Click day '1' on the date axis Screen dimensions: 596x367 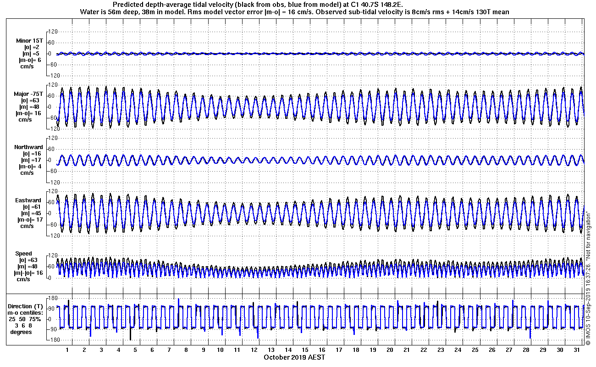click(x=67, y=350)
